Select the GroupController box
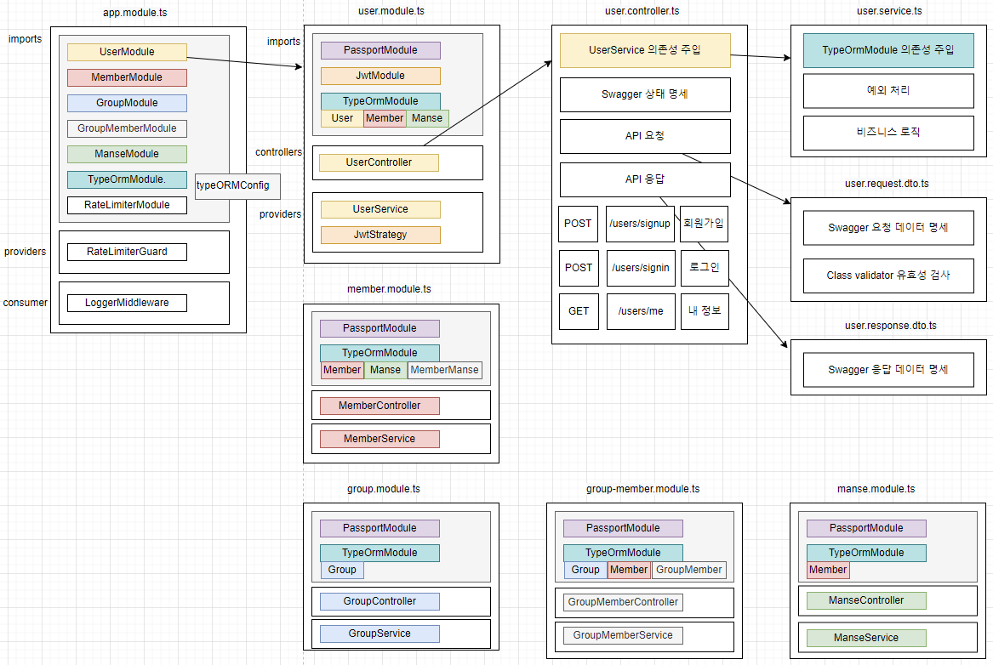The height and width of the screenshot is (665, 993). [380, 602]
